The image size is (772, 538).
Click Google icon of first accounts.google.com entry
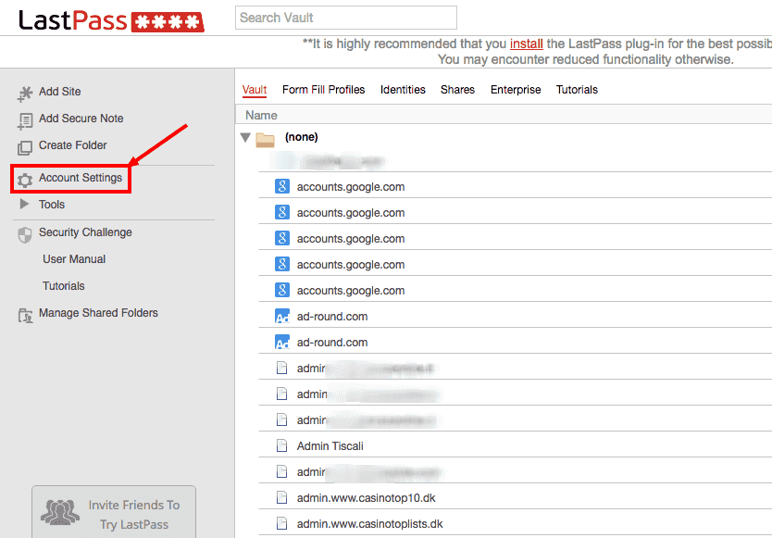pos(281,186)
